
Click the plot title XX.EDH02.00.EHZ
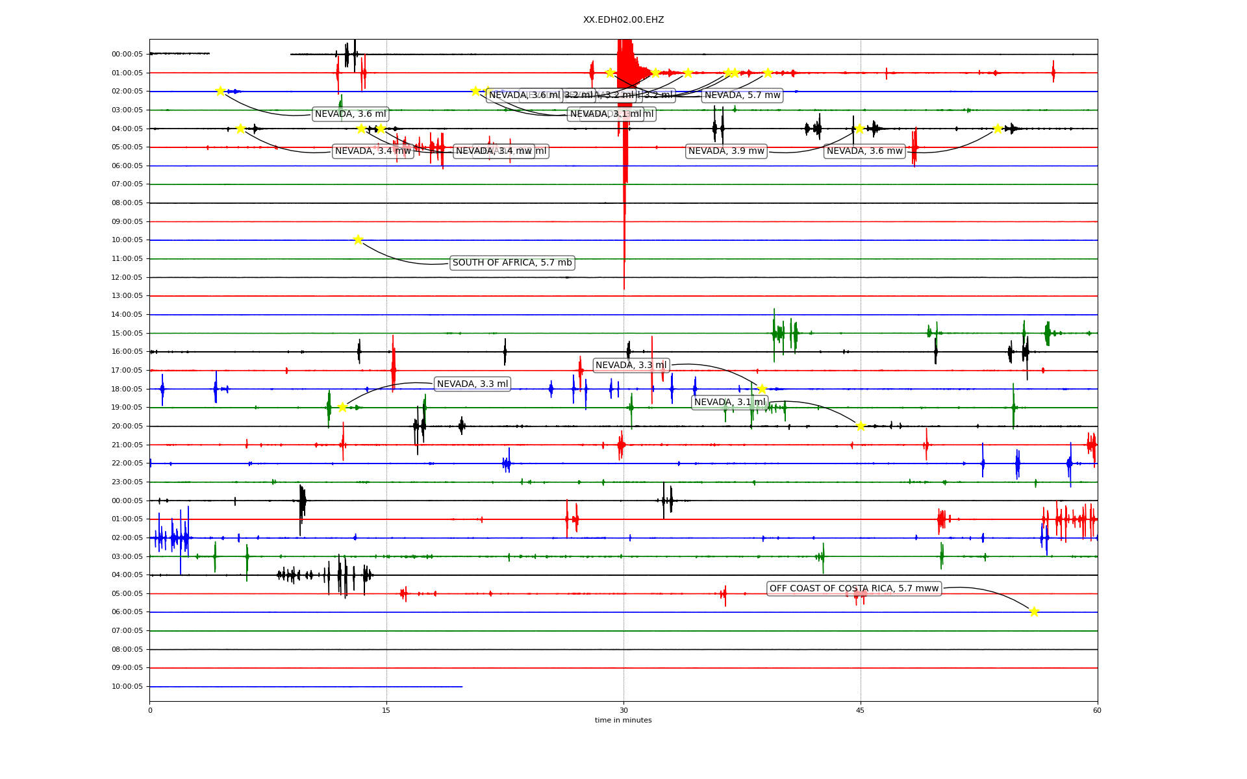tap(623, 20)
